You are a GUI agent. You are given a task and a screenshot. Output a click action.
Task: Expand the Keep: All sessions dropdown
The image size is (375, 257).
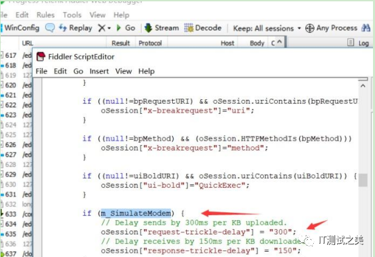267,28
